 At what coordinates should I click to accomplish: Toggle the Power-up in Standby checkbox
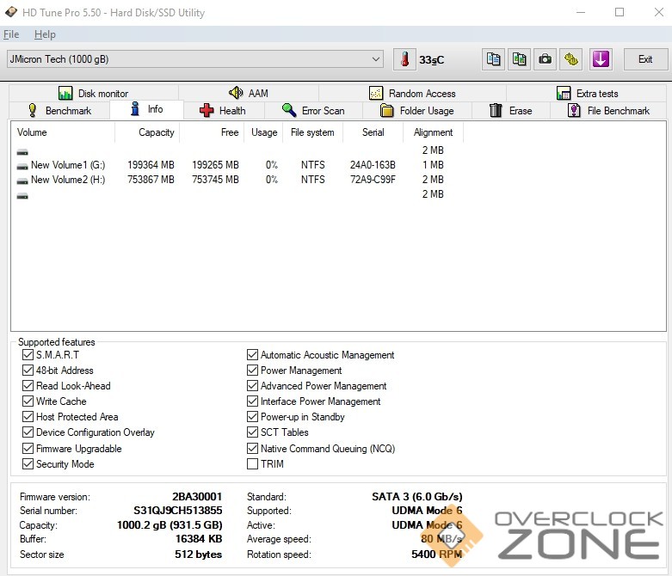coord(252,416)
